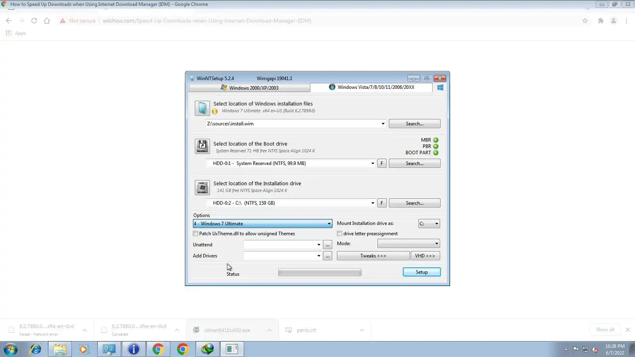Switch to Internet Download Manager in the taskbar

tap(208, 349)
